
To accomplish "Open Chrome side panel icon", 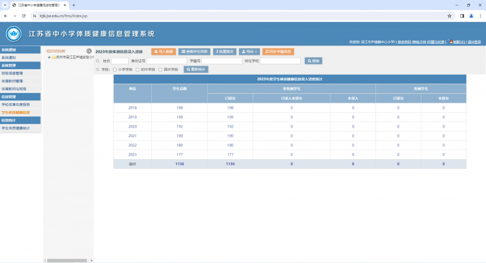I will [462, 16].
